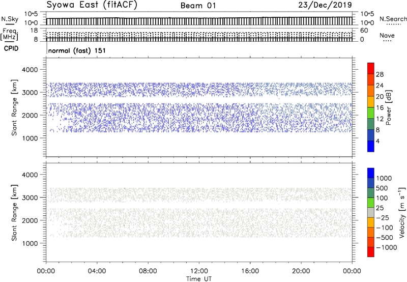Viewport: 407px width, 282px height.
Task: Click the '-100' label on Velocity color bar
Action: (x=385, y=228)
